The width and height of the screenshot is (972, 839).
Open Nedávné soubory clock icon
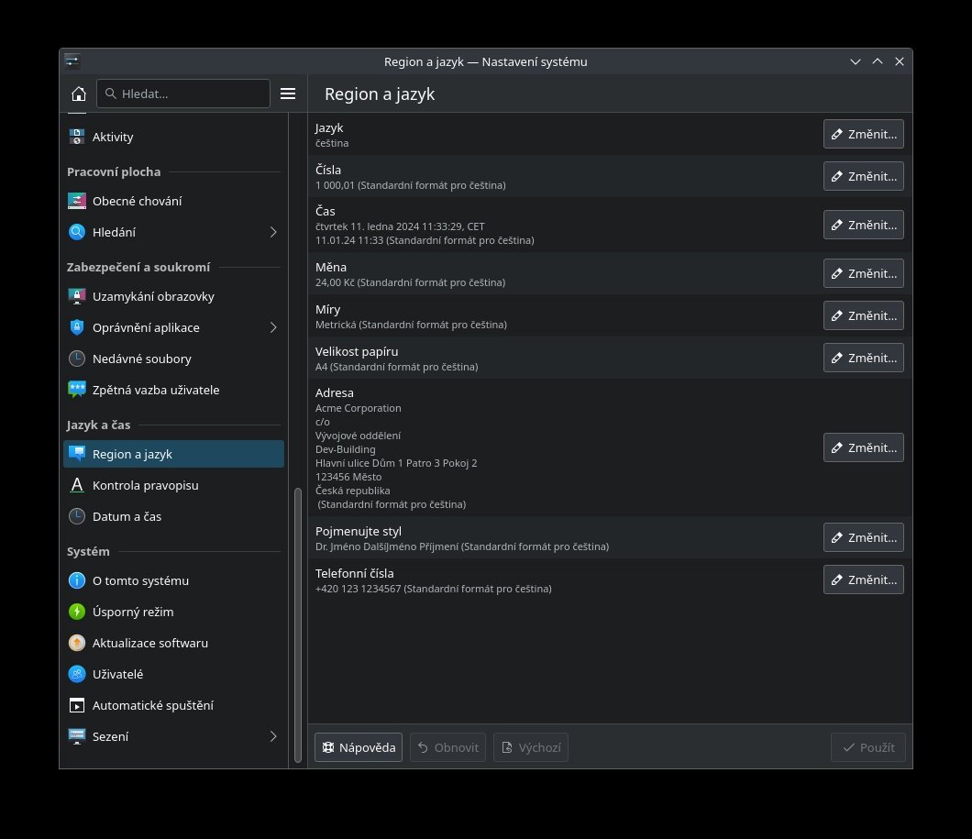point(77,359)
